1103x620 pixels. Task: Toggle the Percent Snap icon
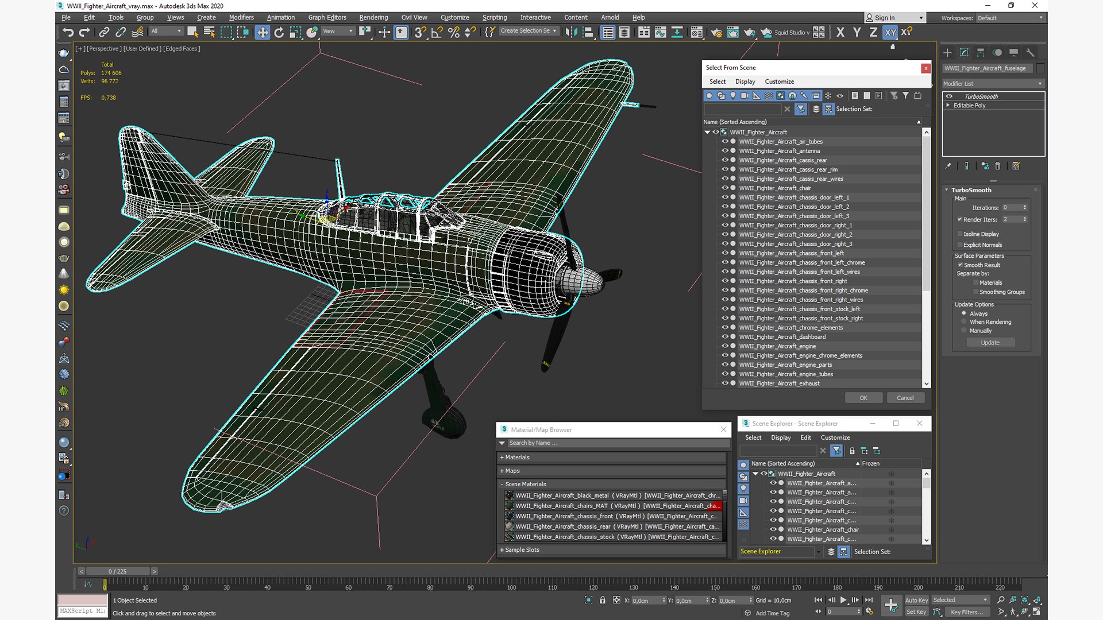point(454,33)
